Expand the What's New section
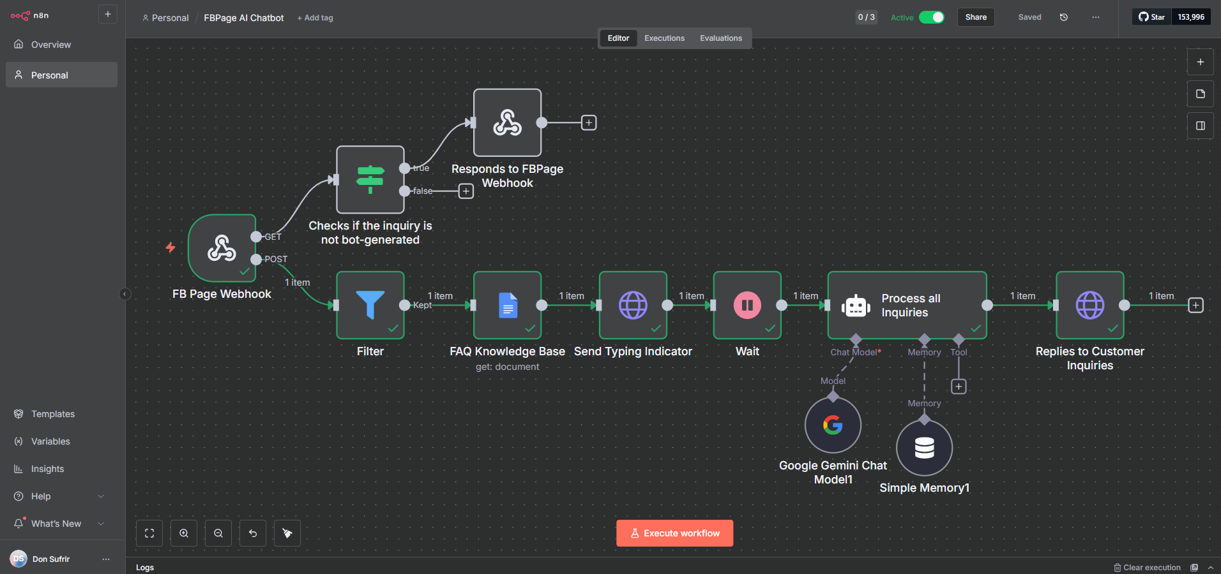The image size is (1221, 574). pos(100,524)
